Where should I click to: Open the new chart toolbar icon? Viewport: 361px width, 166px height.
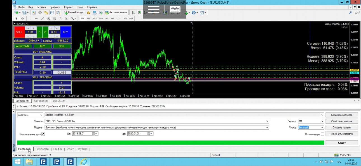pyautogui.click(x=17, y=13)
